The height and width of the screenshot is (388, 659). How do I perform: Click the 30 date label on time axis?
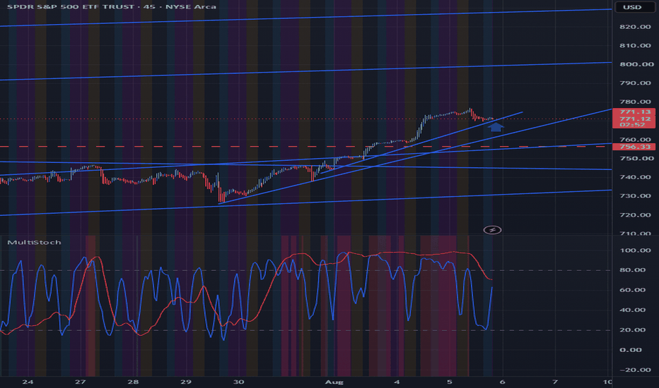(x=239, y=382)
